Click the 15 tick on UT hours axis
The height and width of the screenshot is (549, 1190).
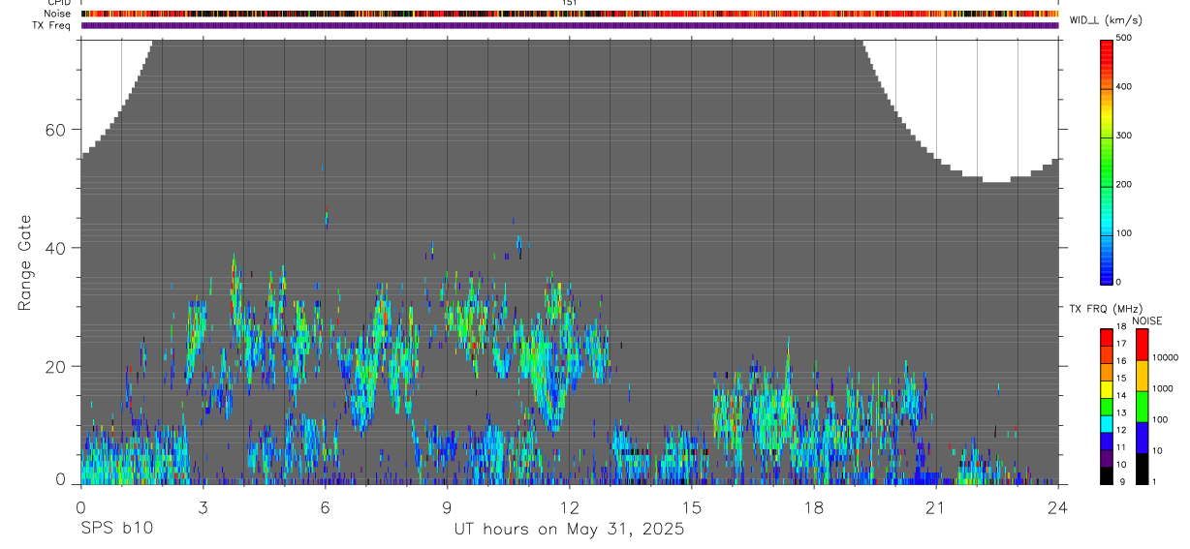click(691, 507)
